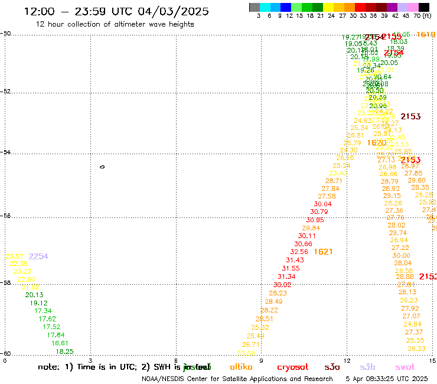Click the wave height value '29.74'

tap(398, 233)
